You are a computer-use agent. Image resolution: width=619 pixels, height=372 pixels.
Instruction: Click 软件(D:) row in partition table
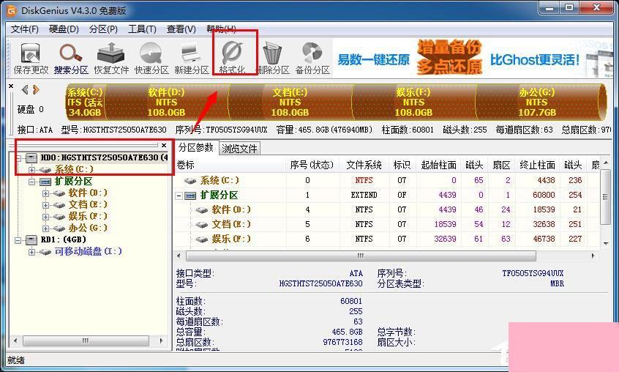(x=387, y=209)
